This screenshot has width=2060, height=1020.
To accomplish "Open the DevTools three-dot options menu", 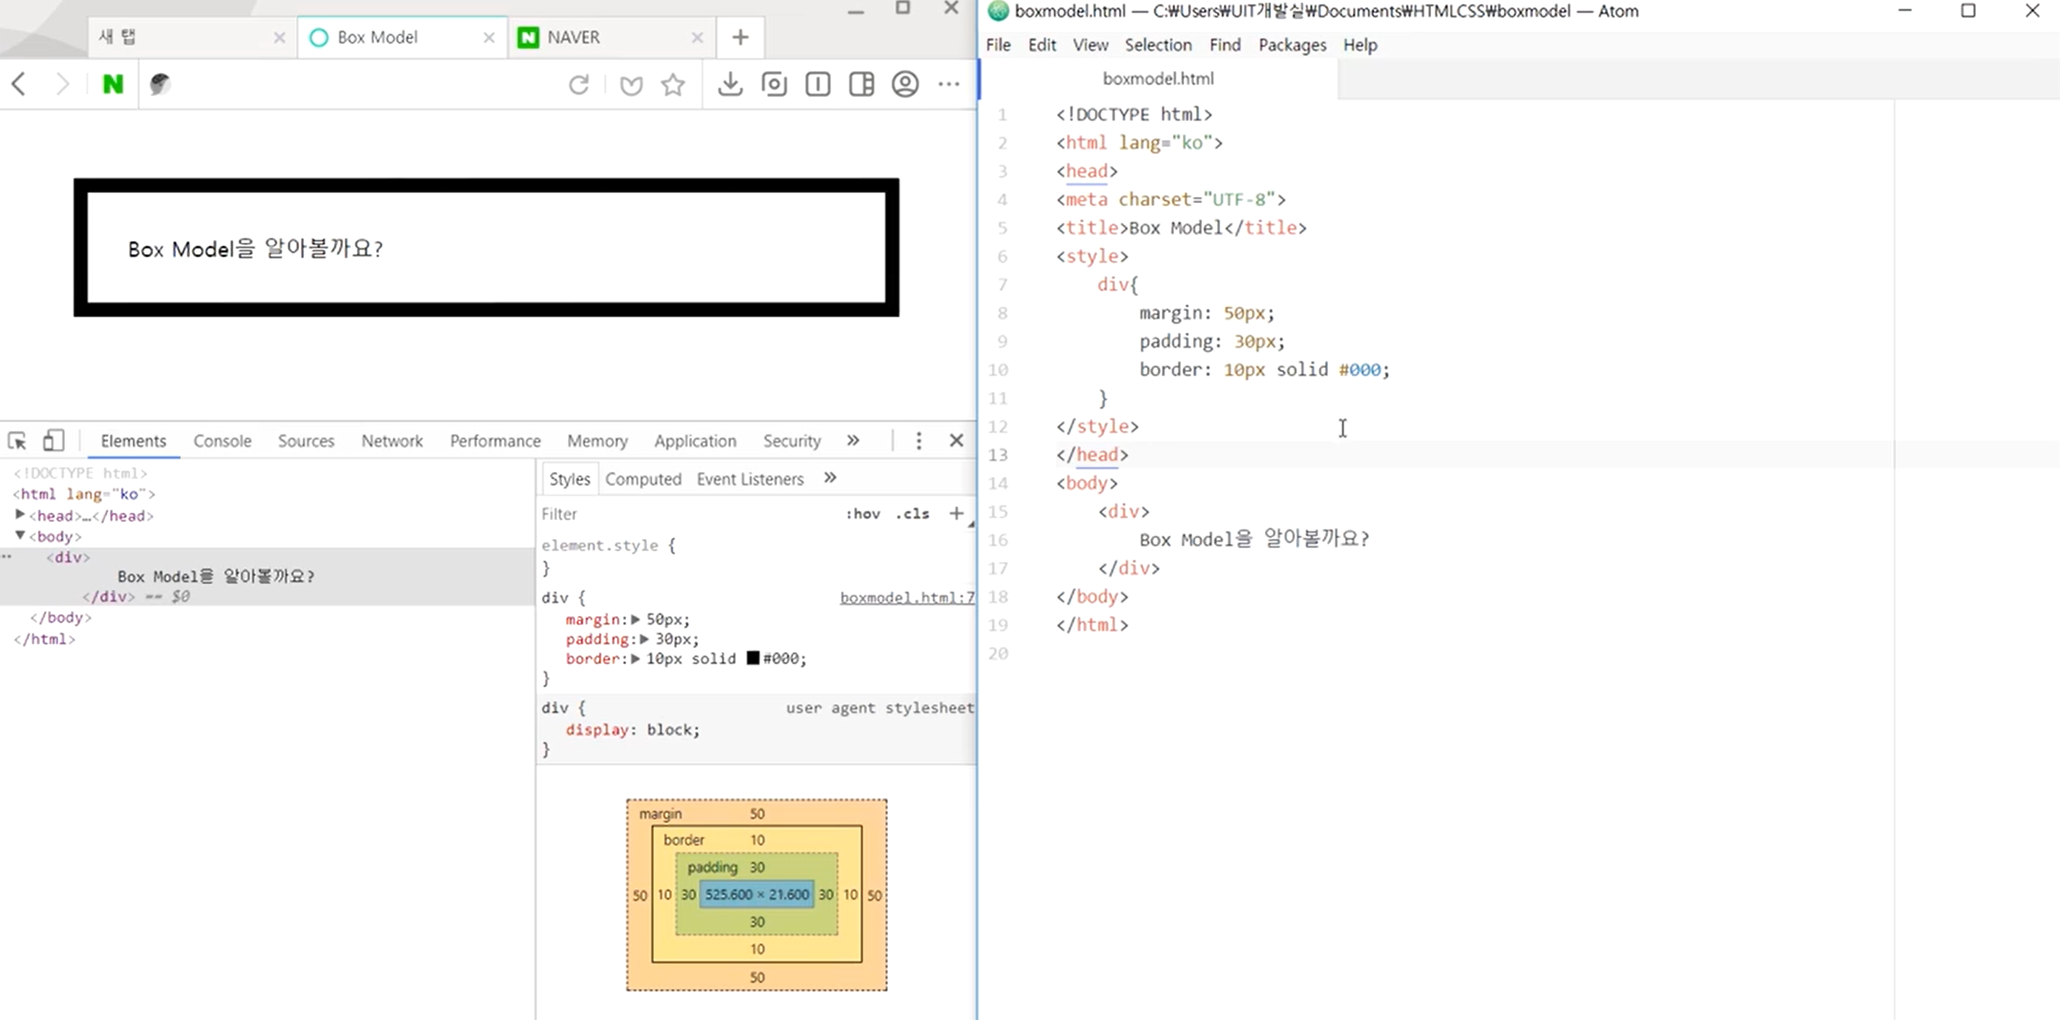I will click(918, 441).
